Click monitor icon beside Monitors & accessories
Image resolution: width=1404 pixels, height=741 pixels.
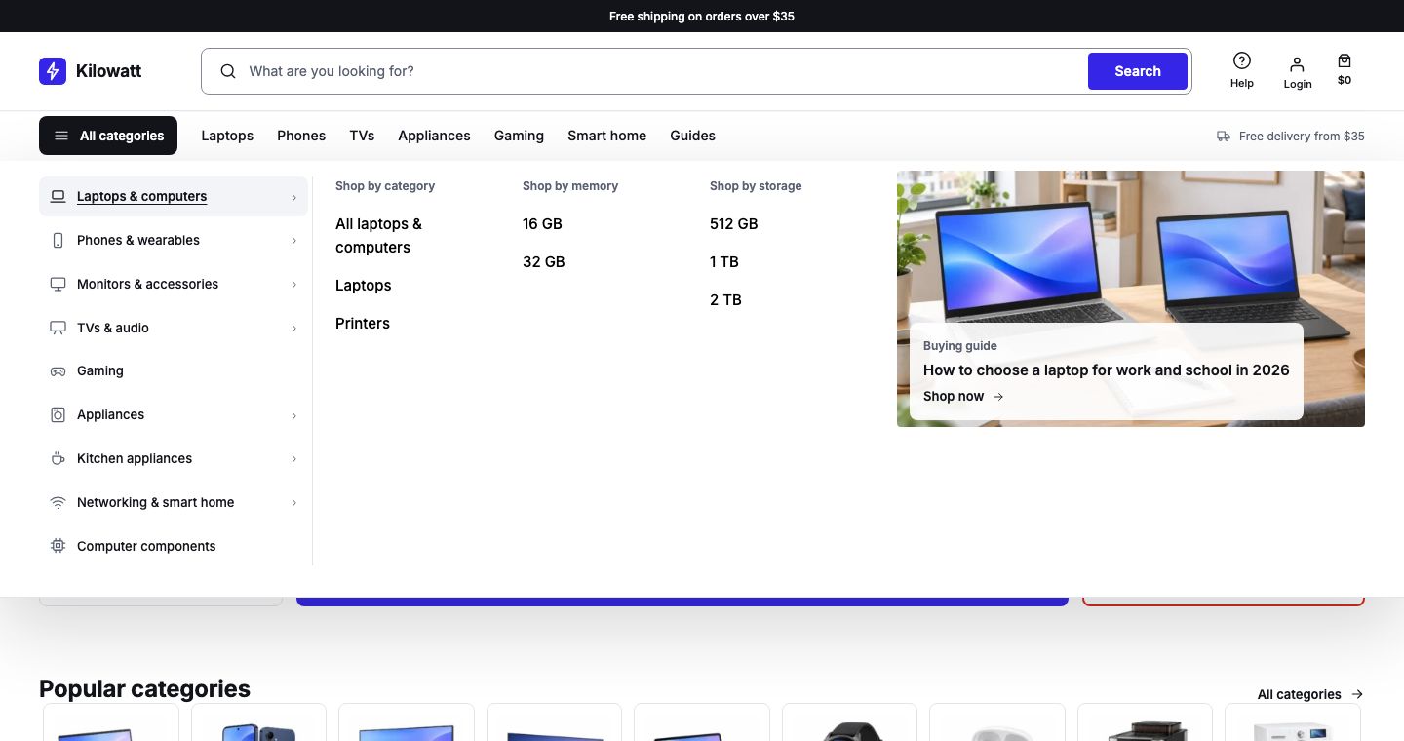(x=58, y=284)
